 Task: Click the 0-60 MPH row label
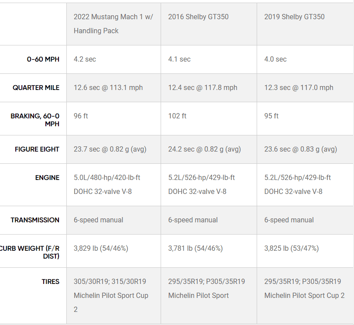tap(43, 59)
